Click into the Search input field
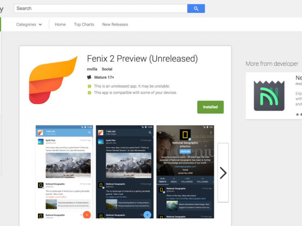The image size is (302, 226). pos(101,9)
